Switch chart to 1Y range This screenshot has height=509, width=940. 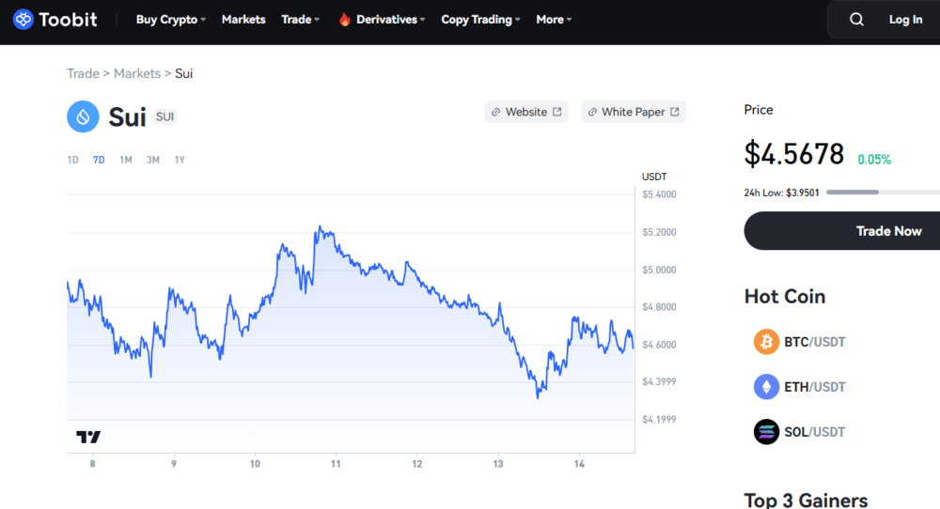[x=180, y=160]
